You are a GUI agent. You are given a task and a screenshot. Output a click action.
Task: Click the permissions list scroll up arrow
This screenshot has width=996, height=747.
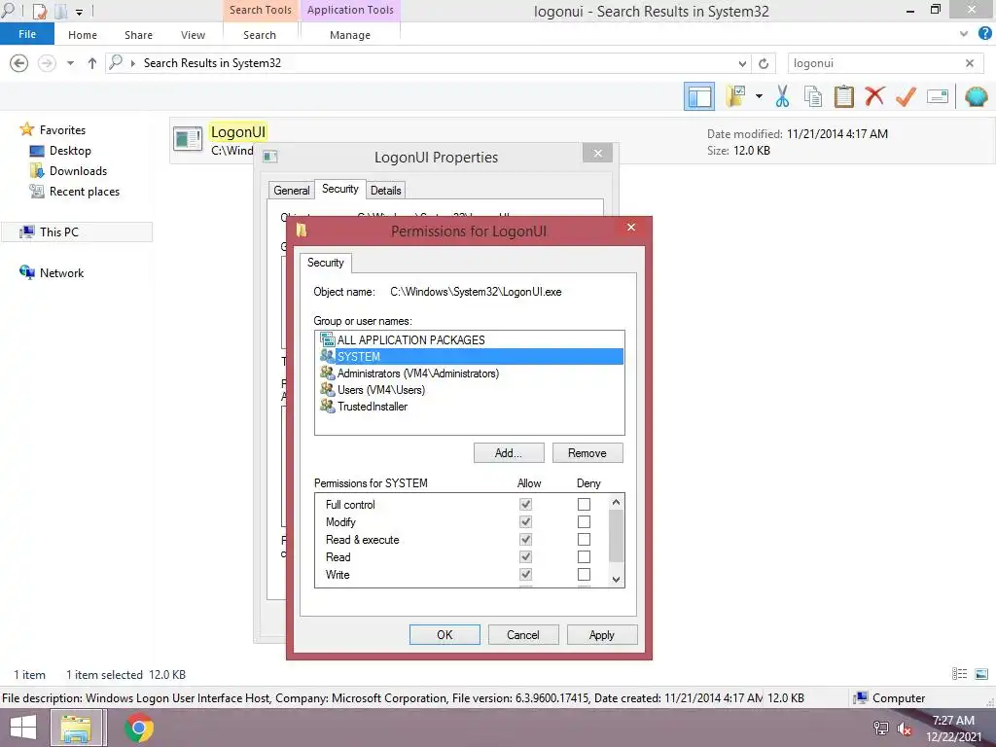point(616,502)
